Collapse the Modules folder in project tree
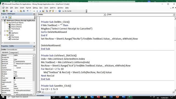 pos(5,35)
